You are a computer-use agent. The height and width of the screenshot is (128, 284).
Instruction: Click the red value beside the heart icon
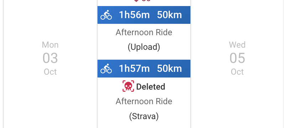click(x=146, y=1)
